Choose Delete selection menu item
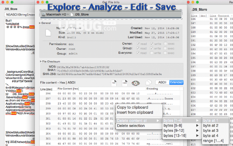 131,126
